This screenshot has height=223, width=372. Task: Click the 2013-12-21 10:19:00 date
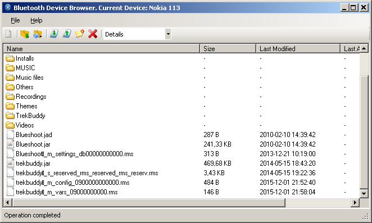click(288, 154)
